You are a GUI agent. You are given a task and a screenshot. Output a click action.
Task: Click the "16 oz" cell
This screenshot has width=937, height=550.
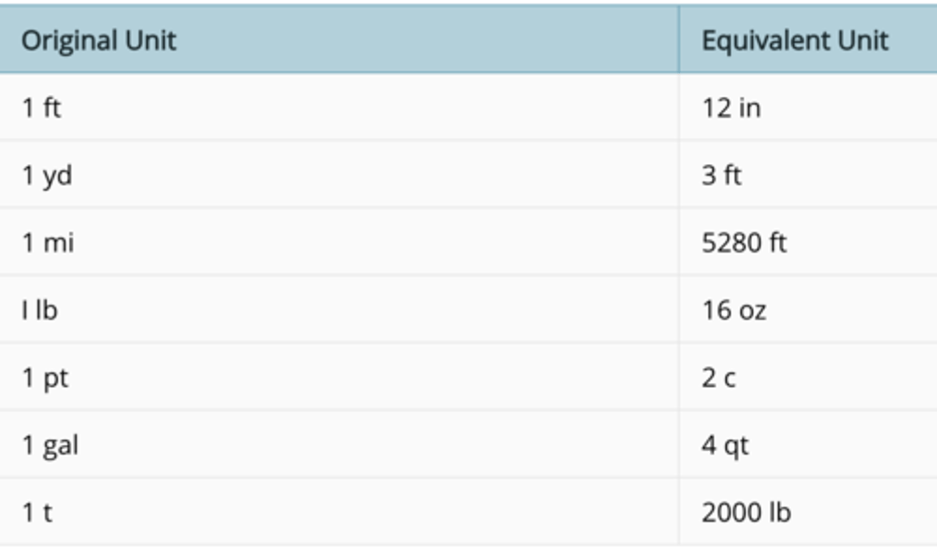click(x=733, y=310)
